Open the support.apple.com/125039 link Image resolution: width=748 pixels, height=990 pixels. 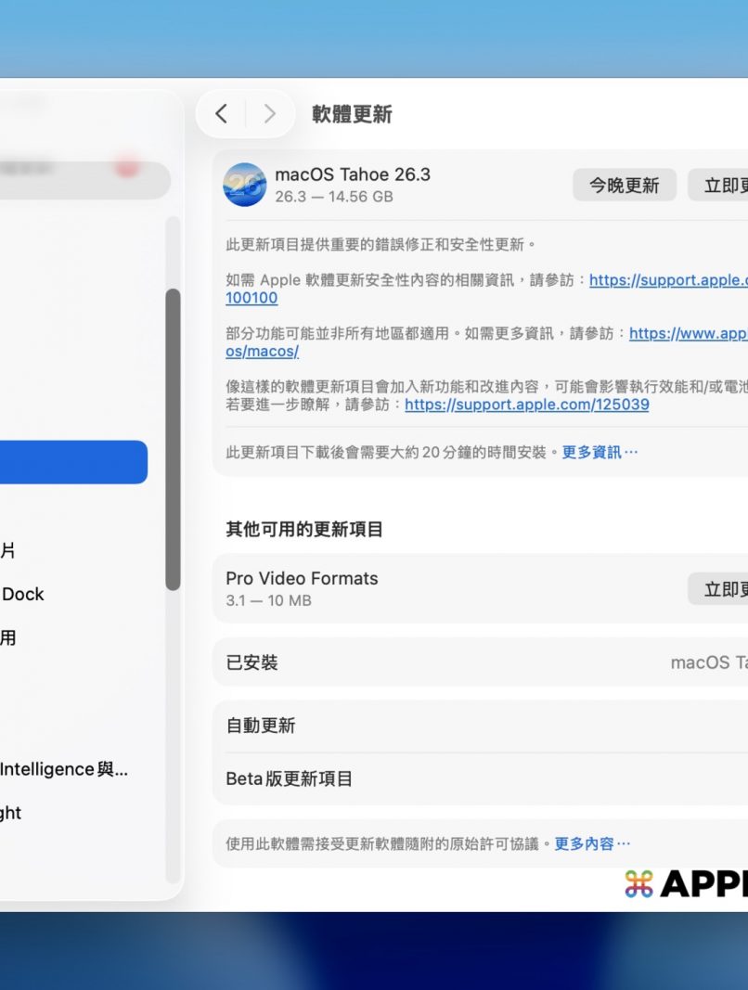tap(526, 405)
